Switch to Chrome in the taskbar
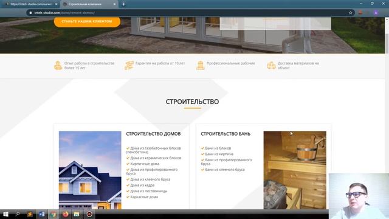 coord(53,214)
